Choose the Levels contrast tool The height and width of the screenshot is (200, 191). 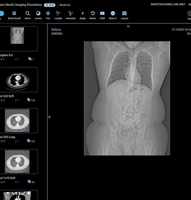(x=38, y=16)
